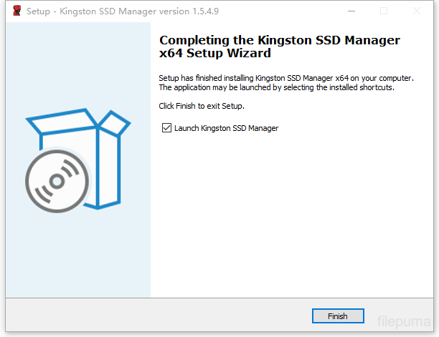Screen dimensions: 439x337
Task: Uncheck the Launch Kingston SSD Manager checkbox
Action: pyautogui.click(x=167, y=128)
